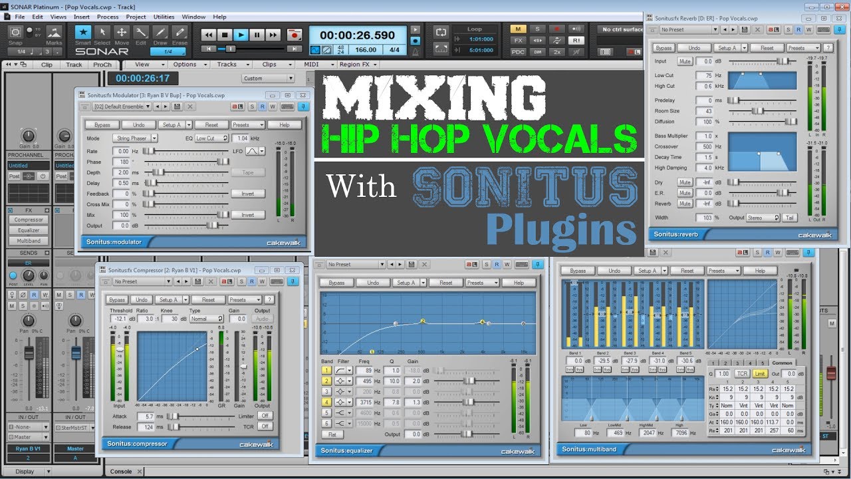Save preset in Reverb window
This screenshot has width=851, height=479.
[743, 29]
